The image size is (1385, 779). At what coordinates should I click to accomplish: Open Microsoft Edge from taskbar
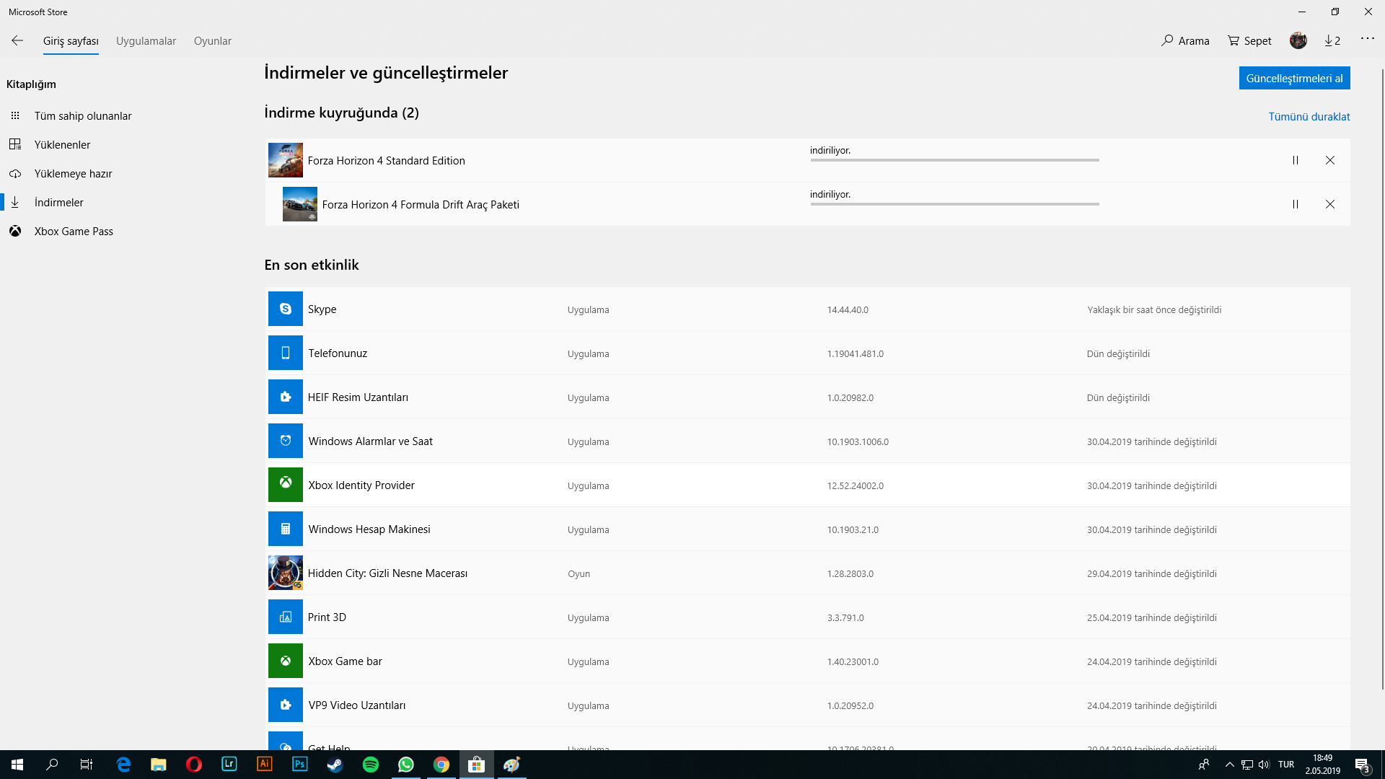[123, 765]
